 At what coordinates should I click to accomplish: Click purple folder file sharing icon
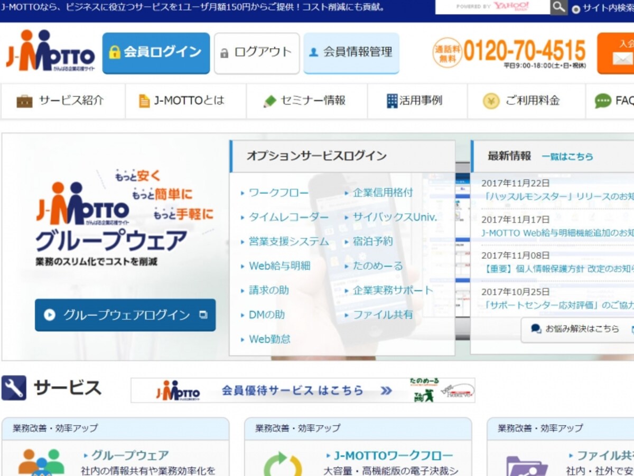point(527,465)
